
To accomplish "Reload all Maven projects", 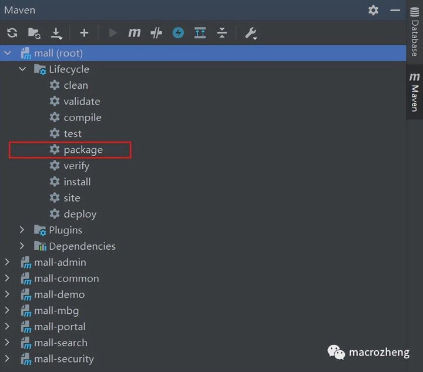I will point(12,33).
